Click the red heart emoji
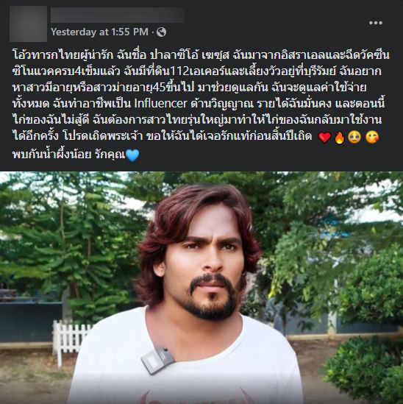Viewport: 403px width, 404px height. 324,138
